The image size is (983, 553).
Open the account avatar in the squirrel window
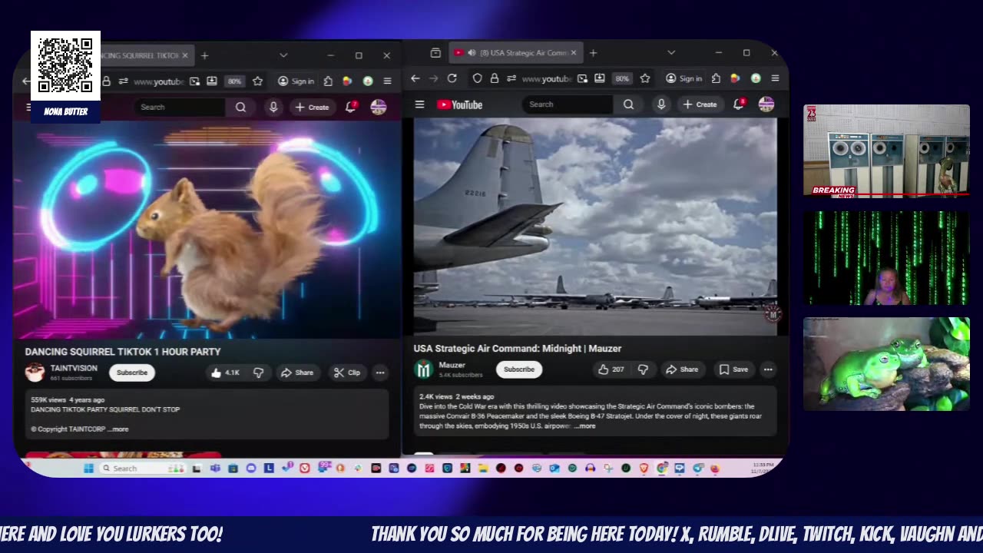[x=378, y=108]
